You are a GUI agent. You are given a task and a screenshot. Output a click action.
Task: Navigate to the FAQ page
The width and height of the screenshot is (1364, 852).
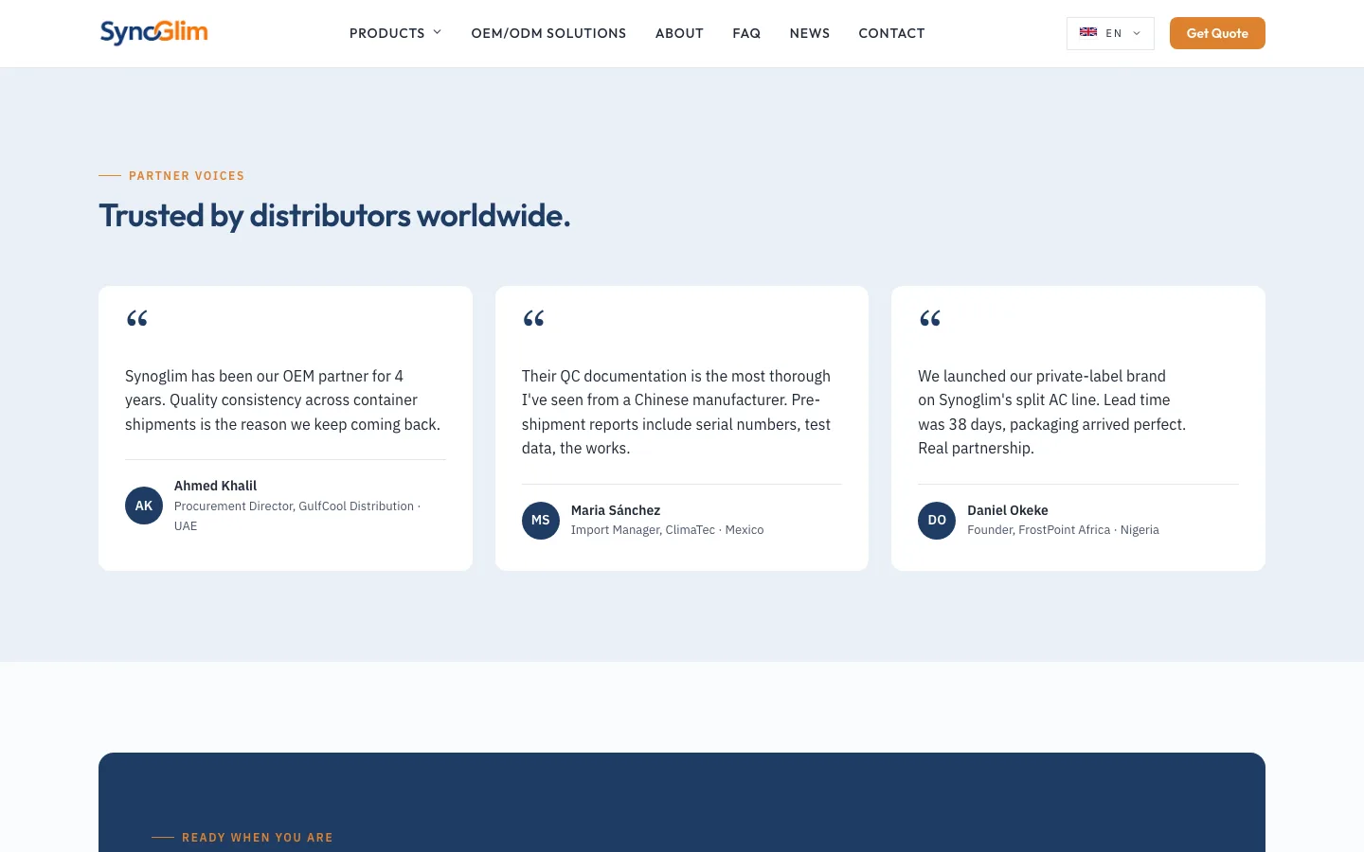pos(746,33)
